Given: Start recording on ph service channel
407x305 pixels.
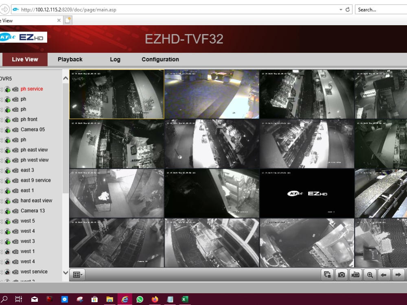Looking at the screenshot, I should pyautogui.click(x=15, y=89).
